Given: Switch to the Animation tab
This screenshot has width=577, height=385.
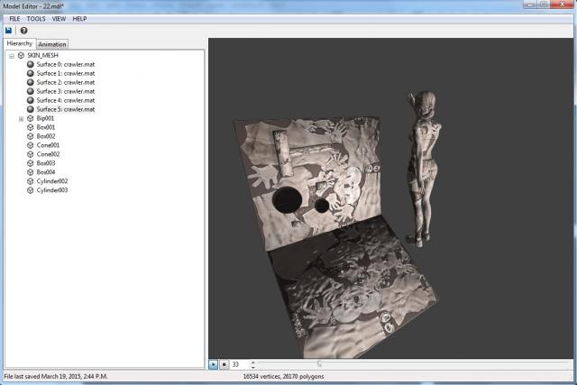Looking at the screenshot, I should coord(52,44).
